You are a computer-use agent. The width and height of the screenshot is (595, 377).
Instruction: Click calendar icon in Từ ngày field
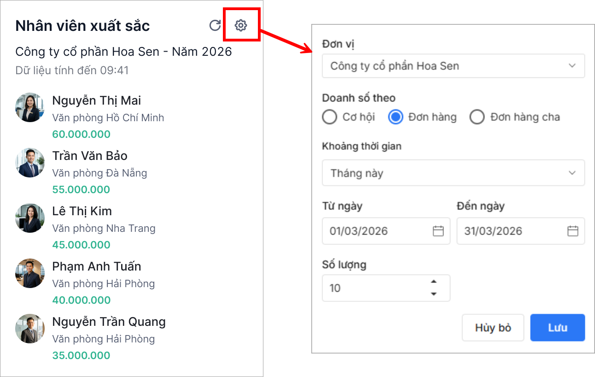(x=438, y=231)
